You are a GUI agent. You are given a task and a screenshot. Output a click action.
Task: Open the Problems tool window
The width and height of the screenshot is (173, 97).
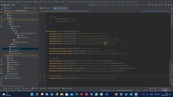point(26,88)
